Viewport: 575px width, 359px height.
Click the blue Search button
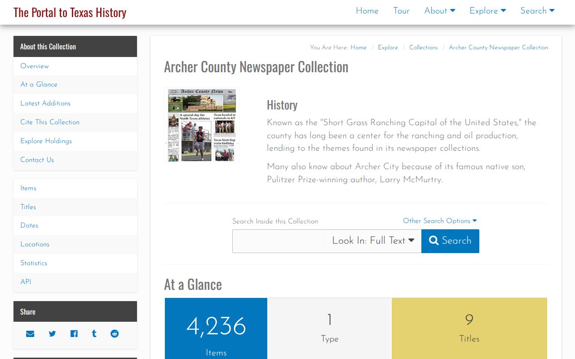(x=450, y=241)
